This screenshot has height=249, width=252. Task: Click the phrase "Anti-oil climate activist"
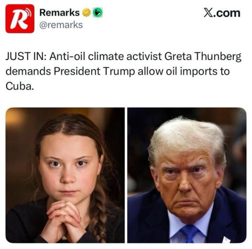click(x=105, y=56)
